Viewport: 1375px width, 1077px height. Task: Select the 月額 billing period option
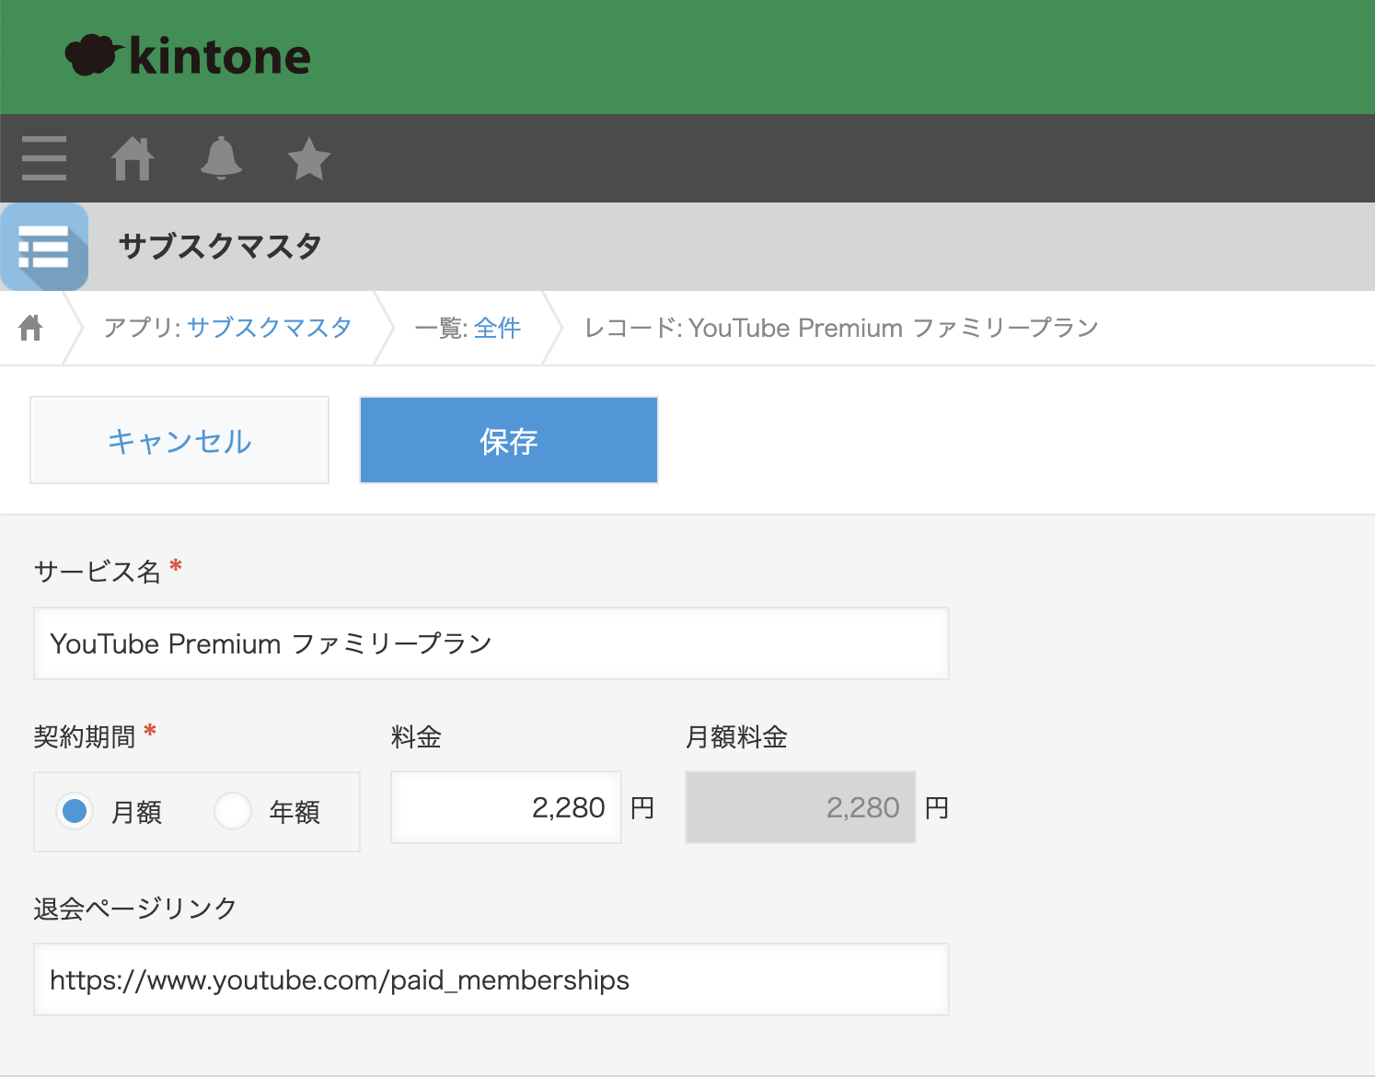click(75, 811)
